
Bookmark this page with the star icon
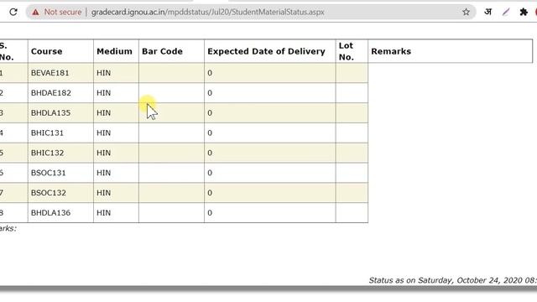pos(466,12)
